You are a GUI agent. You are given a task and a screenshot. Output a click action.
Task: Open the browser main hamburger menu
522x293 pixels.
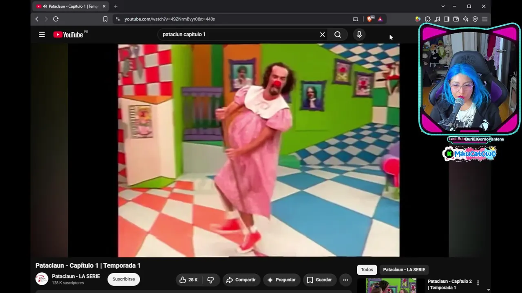(484, 19)
